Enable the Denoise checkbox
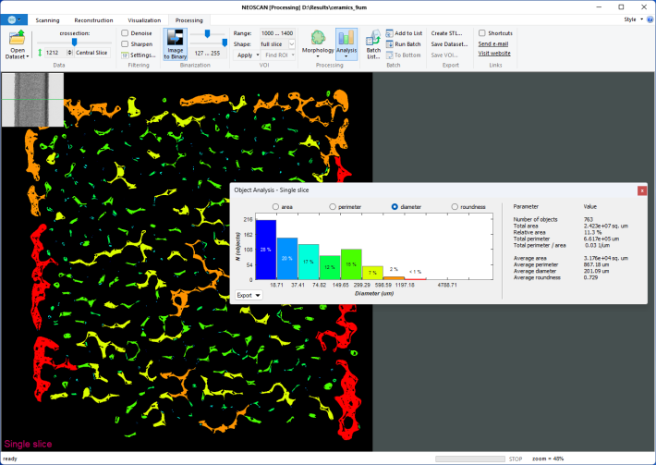The width and height of the screenshot is (656, 465). click(x=125, y=33)
